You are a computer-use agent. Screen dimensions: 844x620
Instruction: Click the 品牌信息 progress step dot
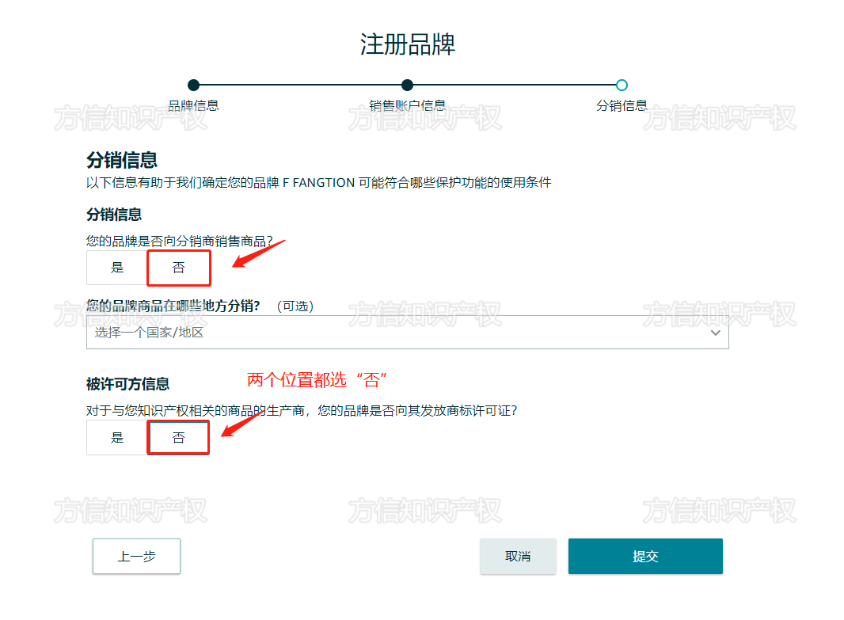[195, 85]
